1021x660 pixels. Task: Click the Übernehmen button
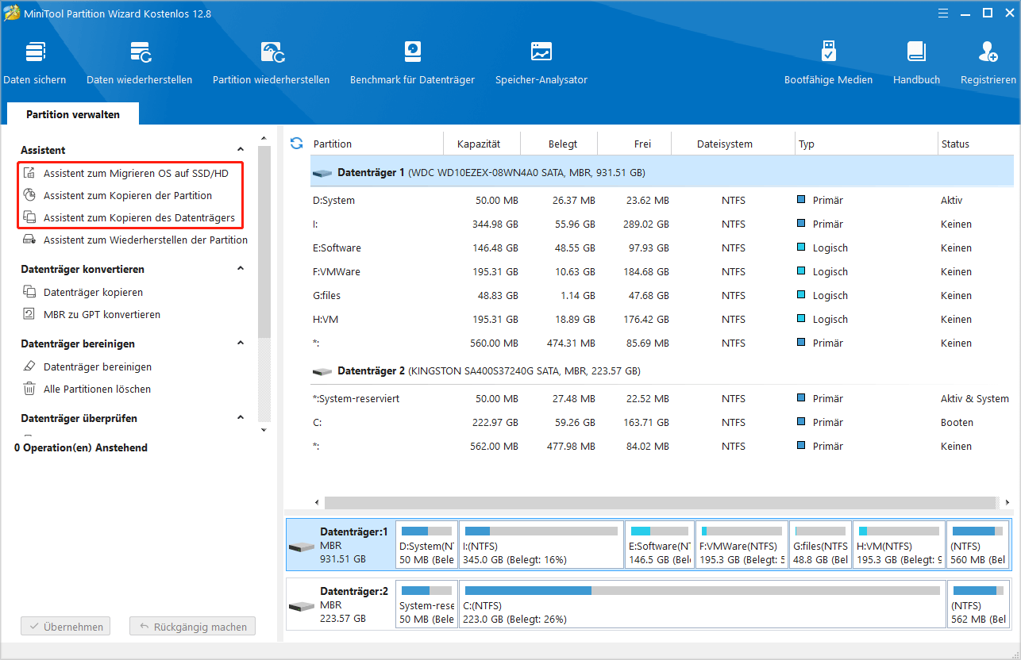point(66,627)
